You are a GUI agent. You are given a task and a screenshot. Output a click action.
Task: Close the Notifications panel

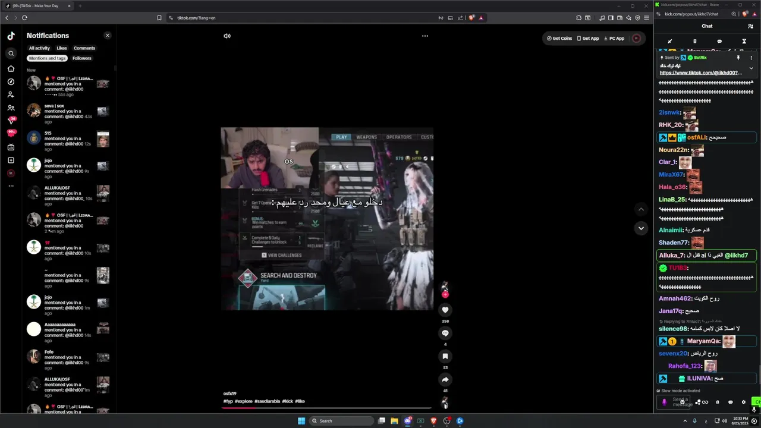point(108,36)
